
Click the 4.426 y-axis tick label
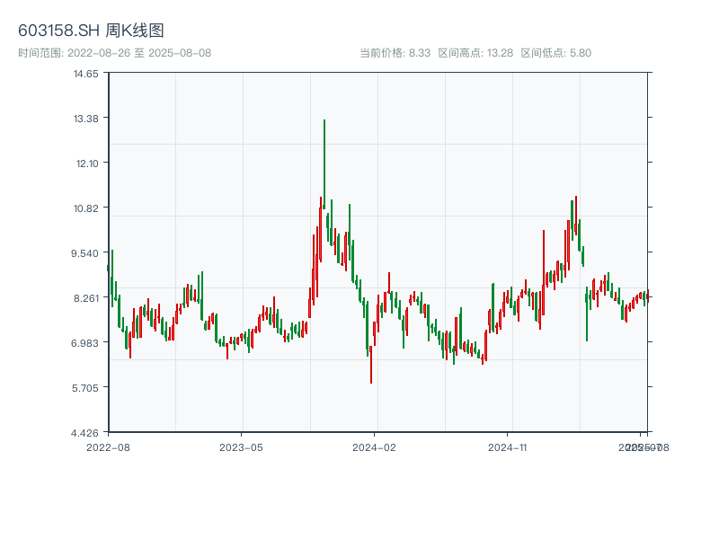[86, 433]
